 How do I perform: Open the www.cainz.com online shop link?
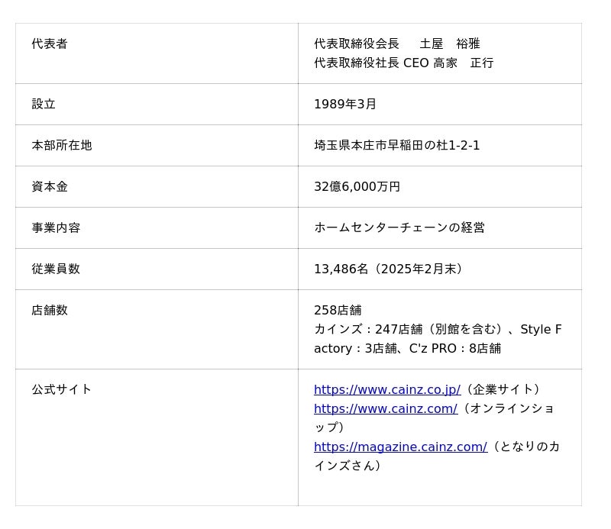[385, 408]
